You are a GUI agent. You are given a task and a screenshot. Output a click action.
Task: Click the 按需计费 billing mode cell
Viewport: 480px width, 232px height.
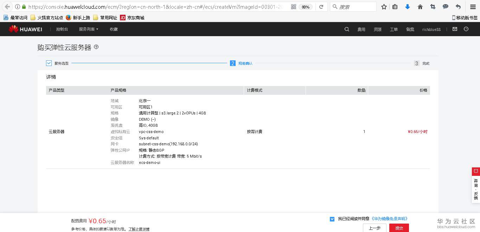point(255,132)
